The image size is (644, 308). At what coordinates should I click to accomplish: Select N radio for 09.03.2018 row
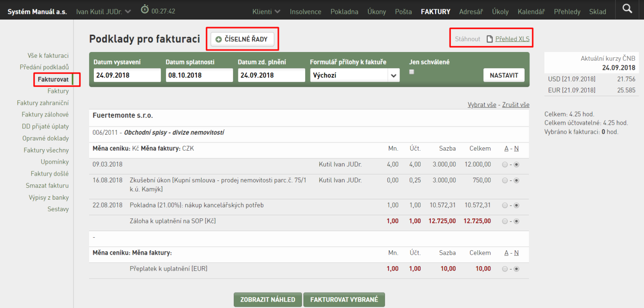pyautogui.click(x=516, y=165)
